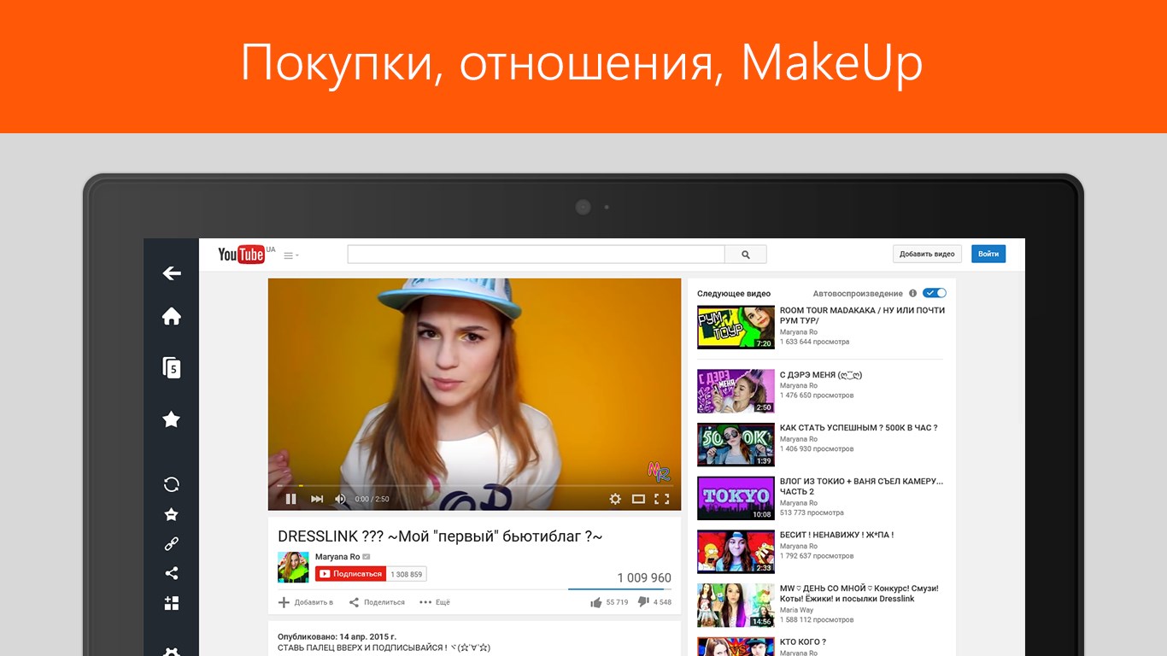Open the video titled С ДЭРЭ МЕНЯ
The image size is (1167, 656).
(x=821, y=375)
